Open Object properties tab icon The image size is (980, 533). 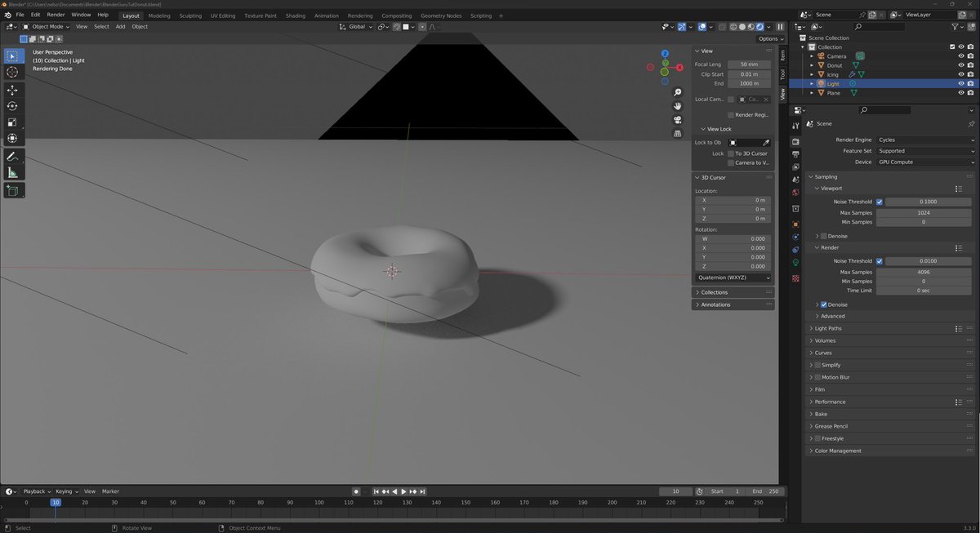(x=795, y=224)
